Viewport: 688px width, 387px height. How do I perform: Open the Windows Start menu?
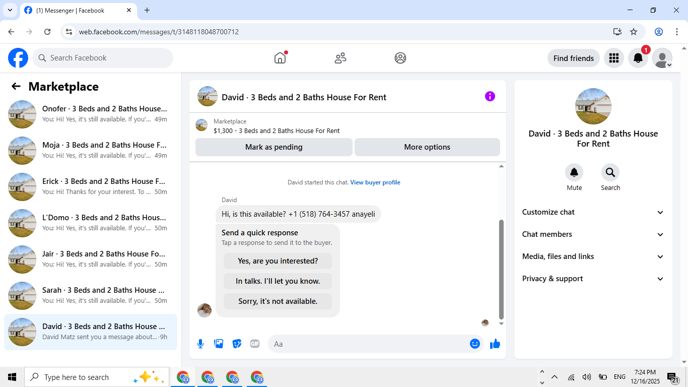pyautogui.click(x=12, y=377)
